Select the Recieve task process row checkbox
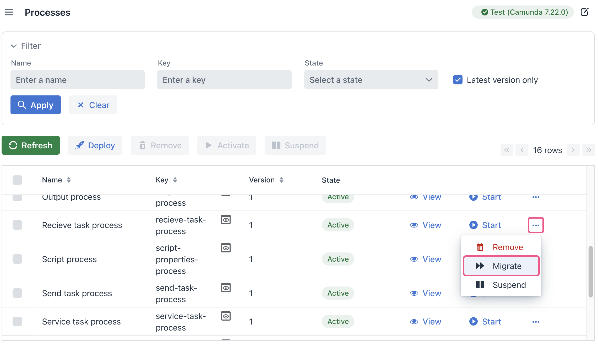Viewport: 598px width, 346px height. pyautogui.click(x=17, y=225)
